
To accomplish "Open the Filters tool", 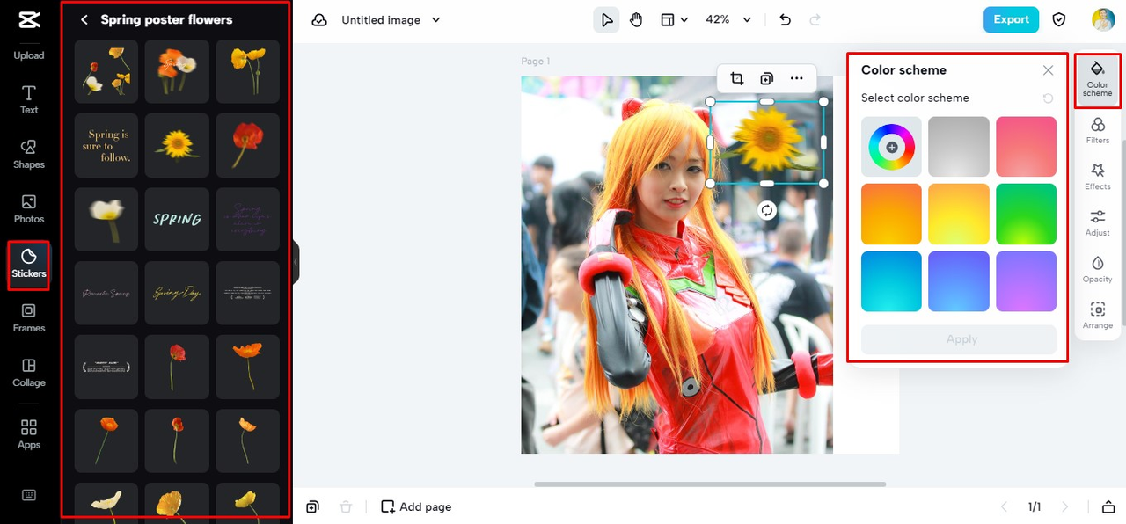I will tap(1098, 130).
